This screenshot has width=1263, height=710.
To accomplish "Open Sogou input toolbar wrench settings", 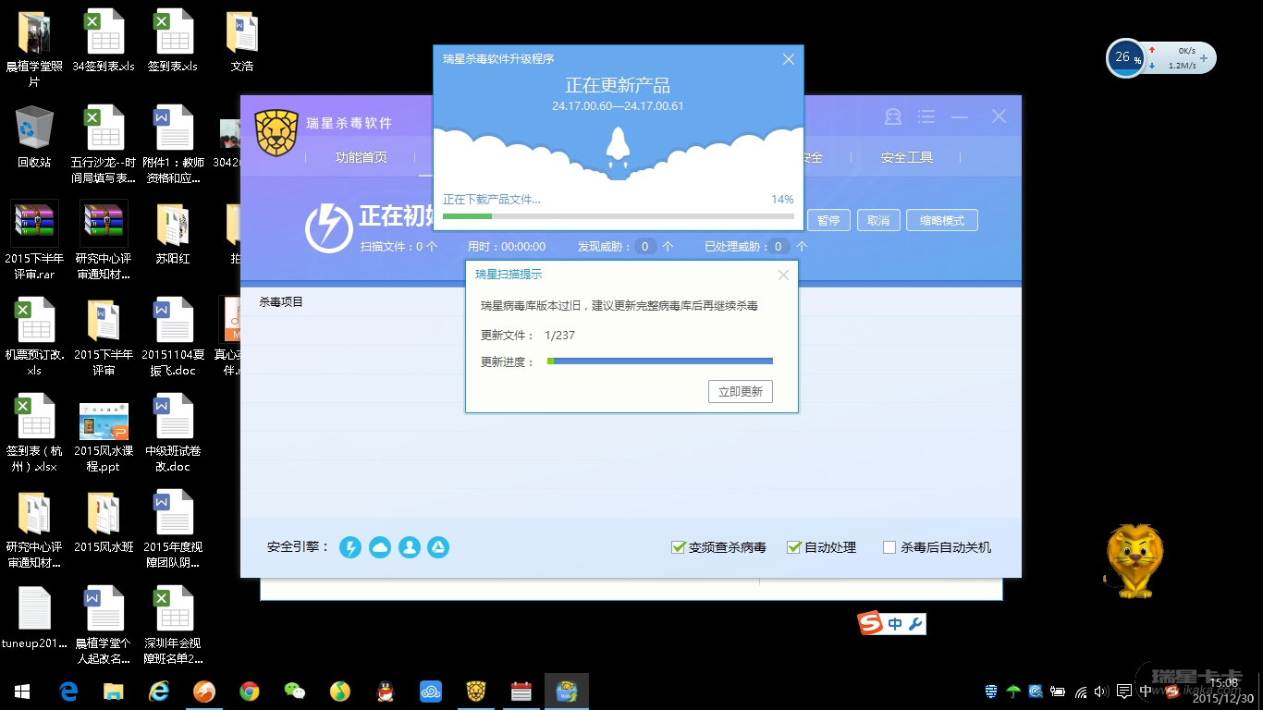I will click(x=916, y=624).
